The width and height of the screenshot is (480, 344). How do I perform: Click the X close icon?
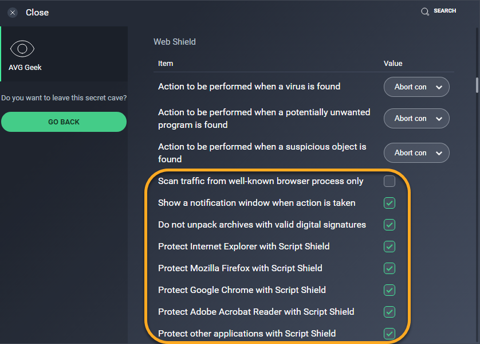pyautogui.click(x=13, y=13)
